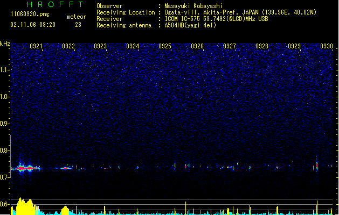Image resolution: width=339 pixels, height=215 pixels.
Task: Click the 0924 time marker
Action: click(x=133, y=46)
